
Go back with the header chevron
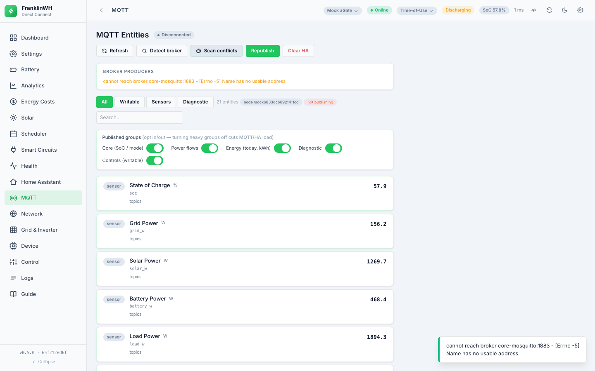[101, 10]
